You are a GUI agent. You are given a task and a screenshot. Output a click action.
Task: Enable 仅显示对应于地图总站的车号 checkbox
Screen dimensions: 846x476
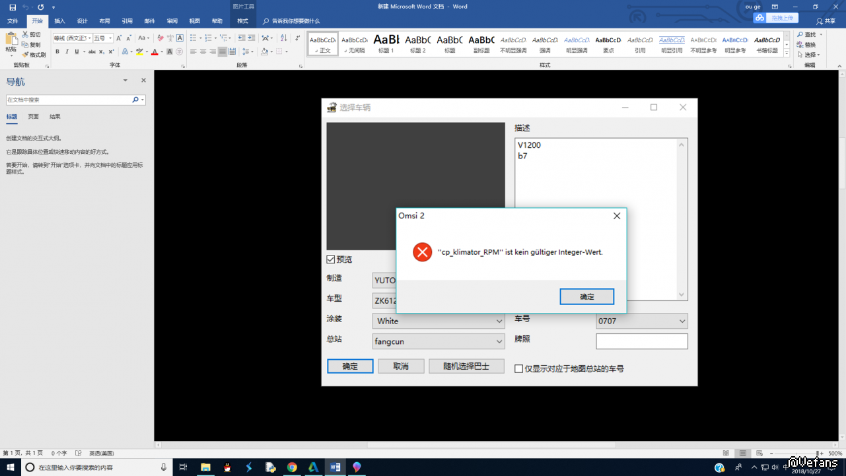519,369
